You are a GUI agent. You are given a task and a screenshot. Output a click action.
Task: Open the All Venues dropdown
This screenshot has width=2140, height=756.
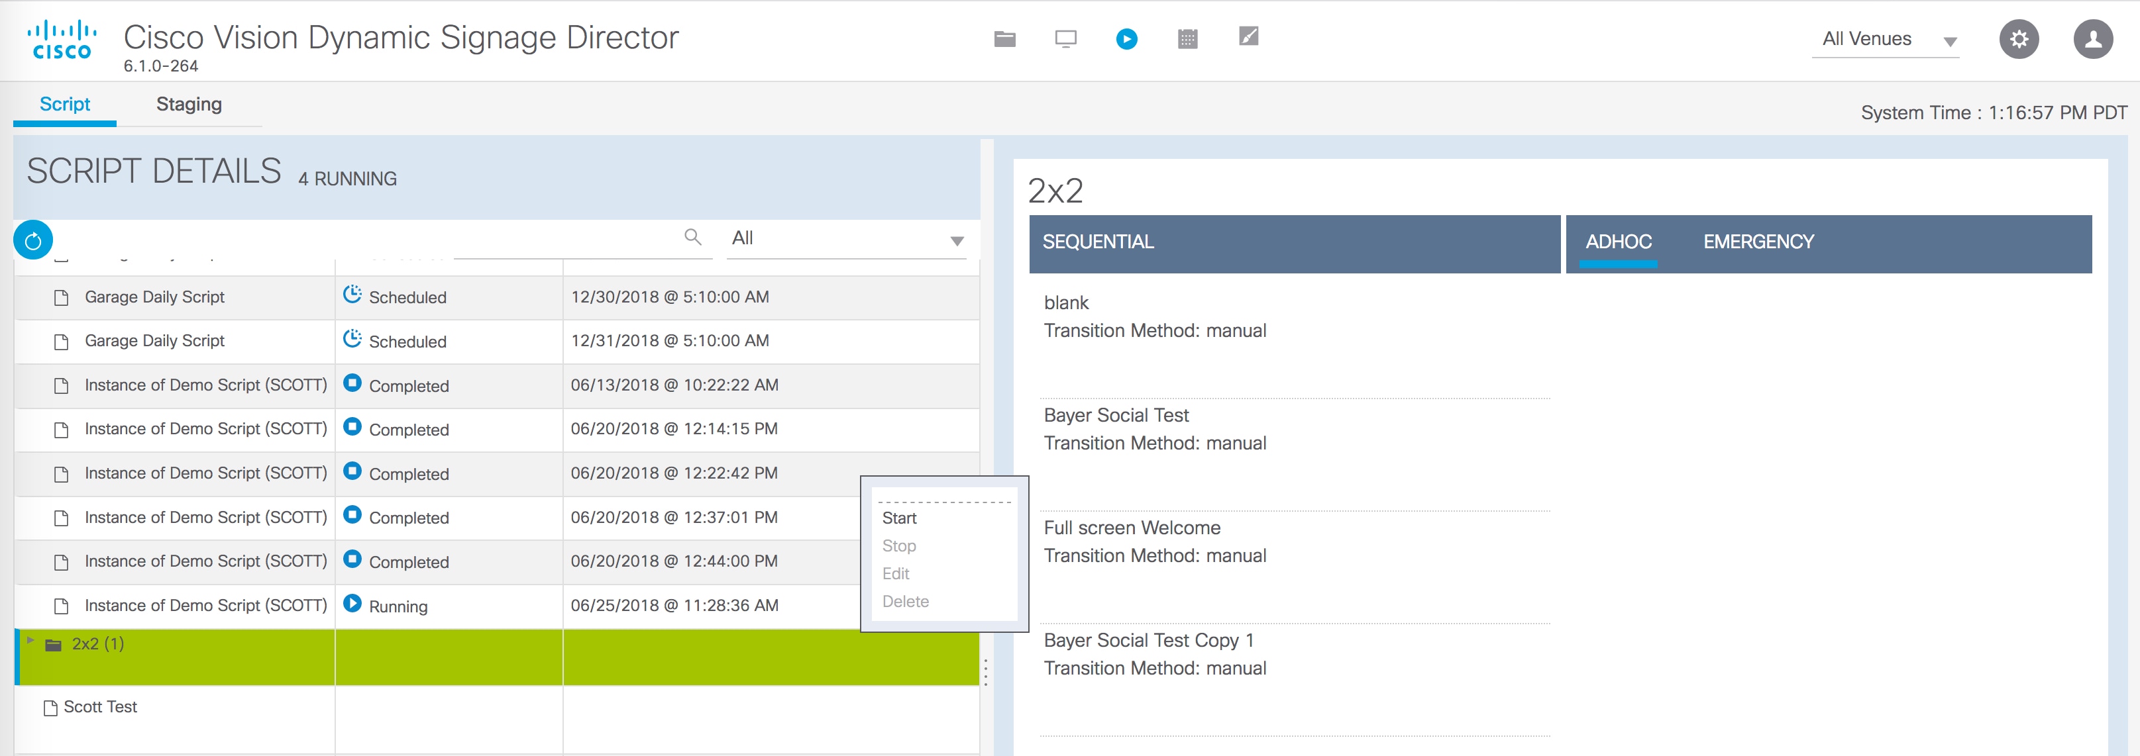(1884, 38)
